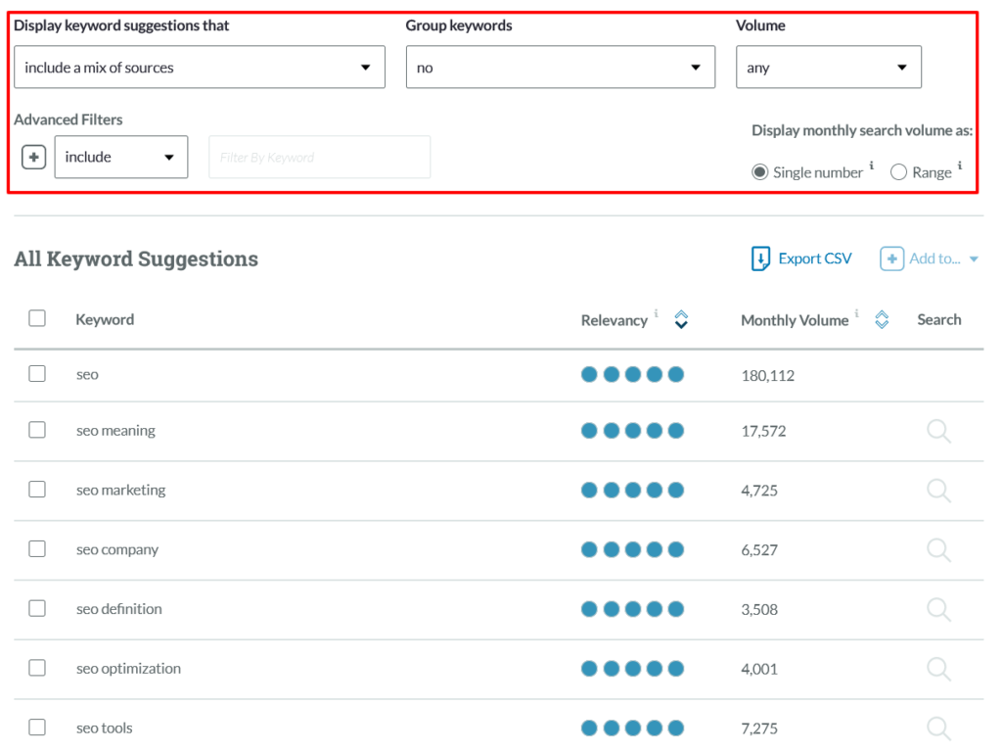1002x752 pixels.
Task: Click search magnifier for seo company
Action: point(938,550)
